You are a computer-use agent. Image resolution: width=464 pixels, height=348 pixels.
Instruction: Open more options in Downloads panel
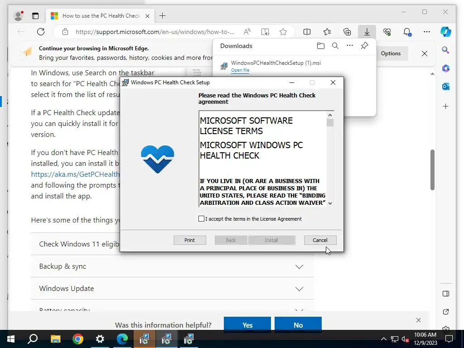pos(350,46)
